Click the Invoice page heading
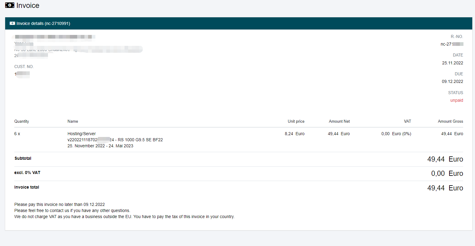This screenshot has width=475, height=246. click(28, 5)
